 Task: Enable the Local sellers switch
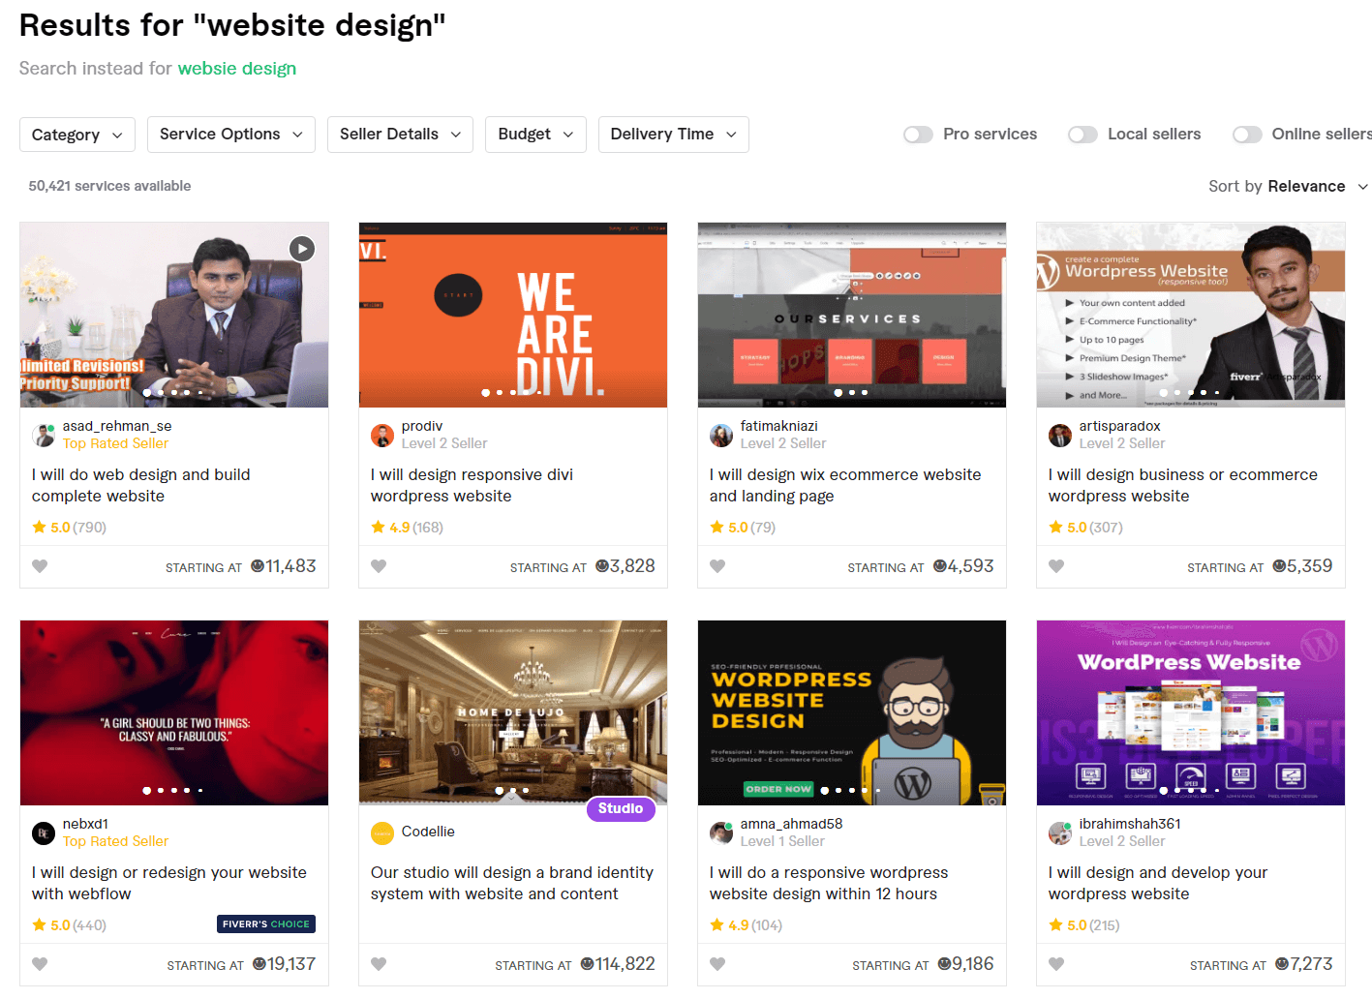pos(1082,135)
